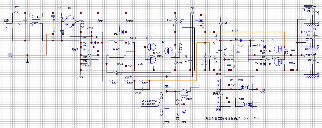Select the 'R157' resistor label
The image size is (322, 128).
click(x=119, y=74)
